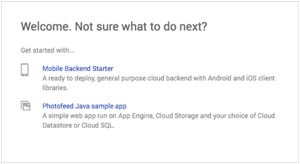
Task: Click the Welcome heading text
Action: click(x=114, y=27)
